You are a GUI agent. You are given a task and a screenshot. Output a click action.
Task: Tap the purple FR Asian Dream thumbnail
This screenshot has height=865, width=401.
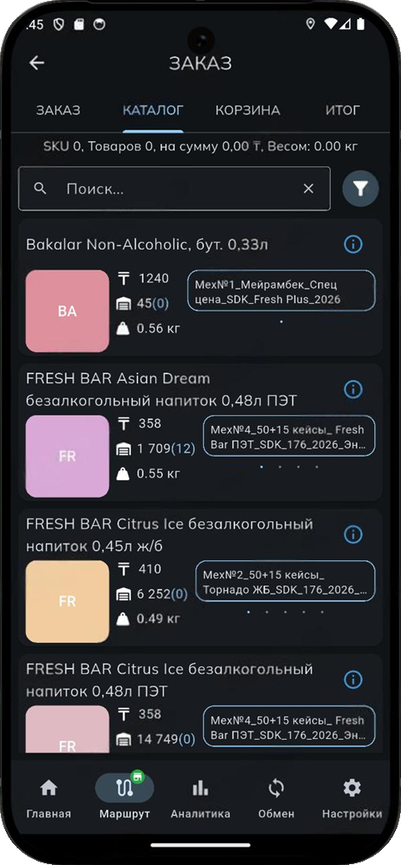pyautogui.click(x=68, y=456)
